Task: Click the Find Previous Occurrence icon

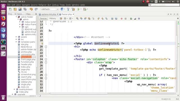Action: click(x=81, y=19)
